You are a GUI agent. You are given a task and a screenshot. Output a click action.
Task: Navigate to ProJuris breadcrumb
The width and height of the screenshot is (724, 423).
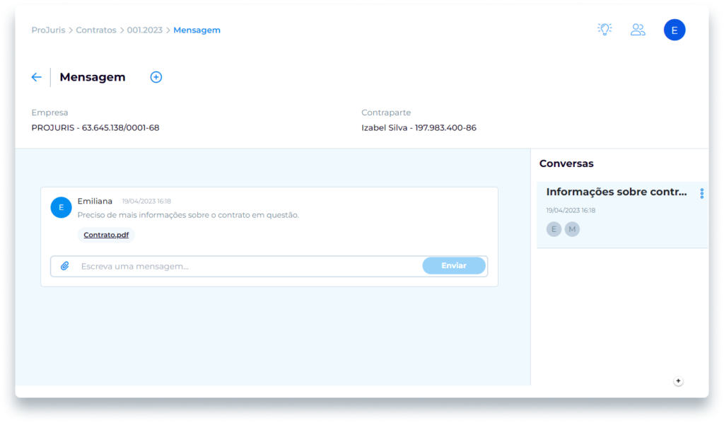pyautogui.click(x=48, y=30)
